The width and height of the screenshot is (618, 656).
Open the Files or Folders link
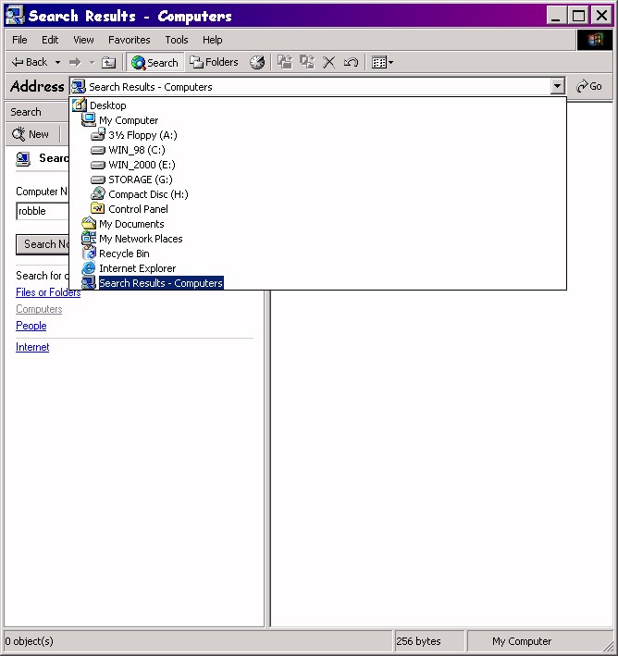(48, 292)
